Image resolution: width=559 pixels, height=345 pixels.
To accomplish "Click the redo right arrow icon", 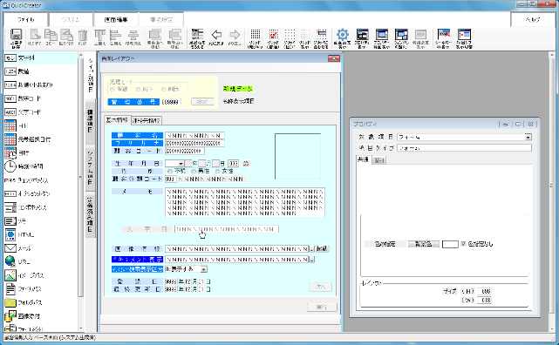I will (235, 37).
